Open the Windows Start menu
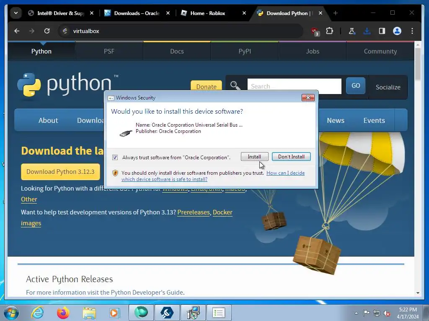This screenshot has height=321, width=429. pyautogui.click(x=11, y=313)
